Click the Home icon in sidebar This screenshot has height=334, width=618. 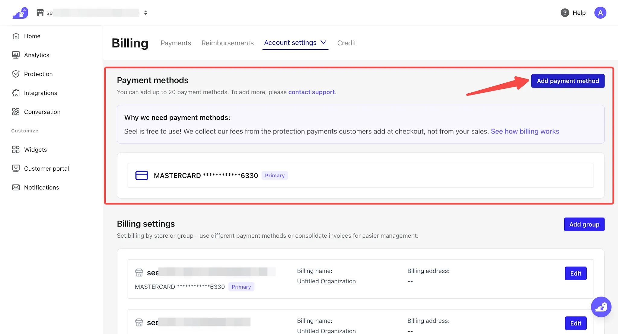point(16,36)
